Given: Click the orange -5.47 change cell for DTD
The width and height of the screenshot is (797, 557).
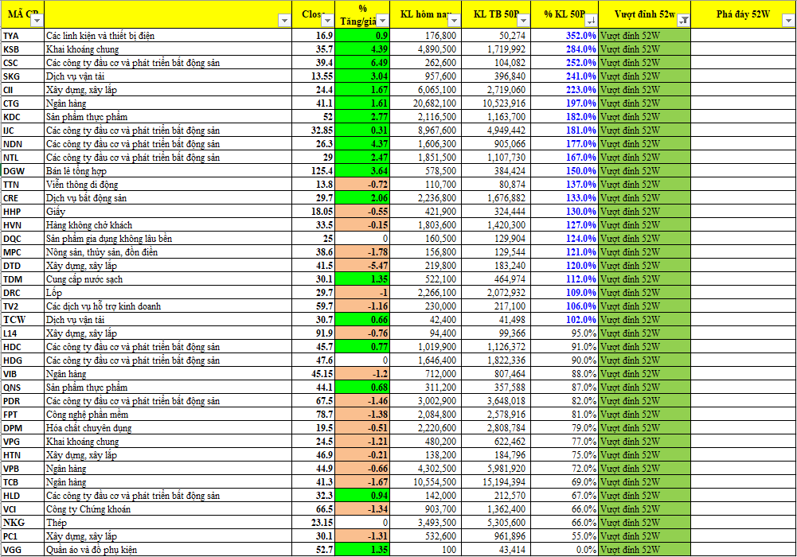Looking at the screenshot, I should [x=362, y=266].
